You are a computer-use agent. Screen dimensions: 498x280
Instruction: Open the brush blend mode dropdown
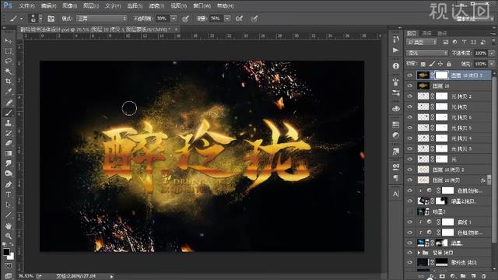[101, 19]
